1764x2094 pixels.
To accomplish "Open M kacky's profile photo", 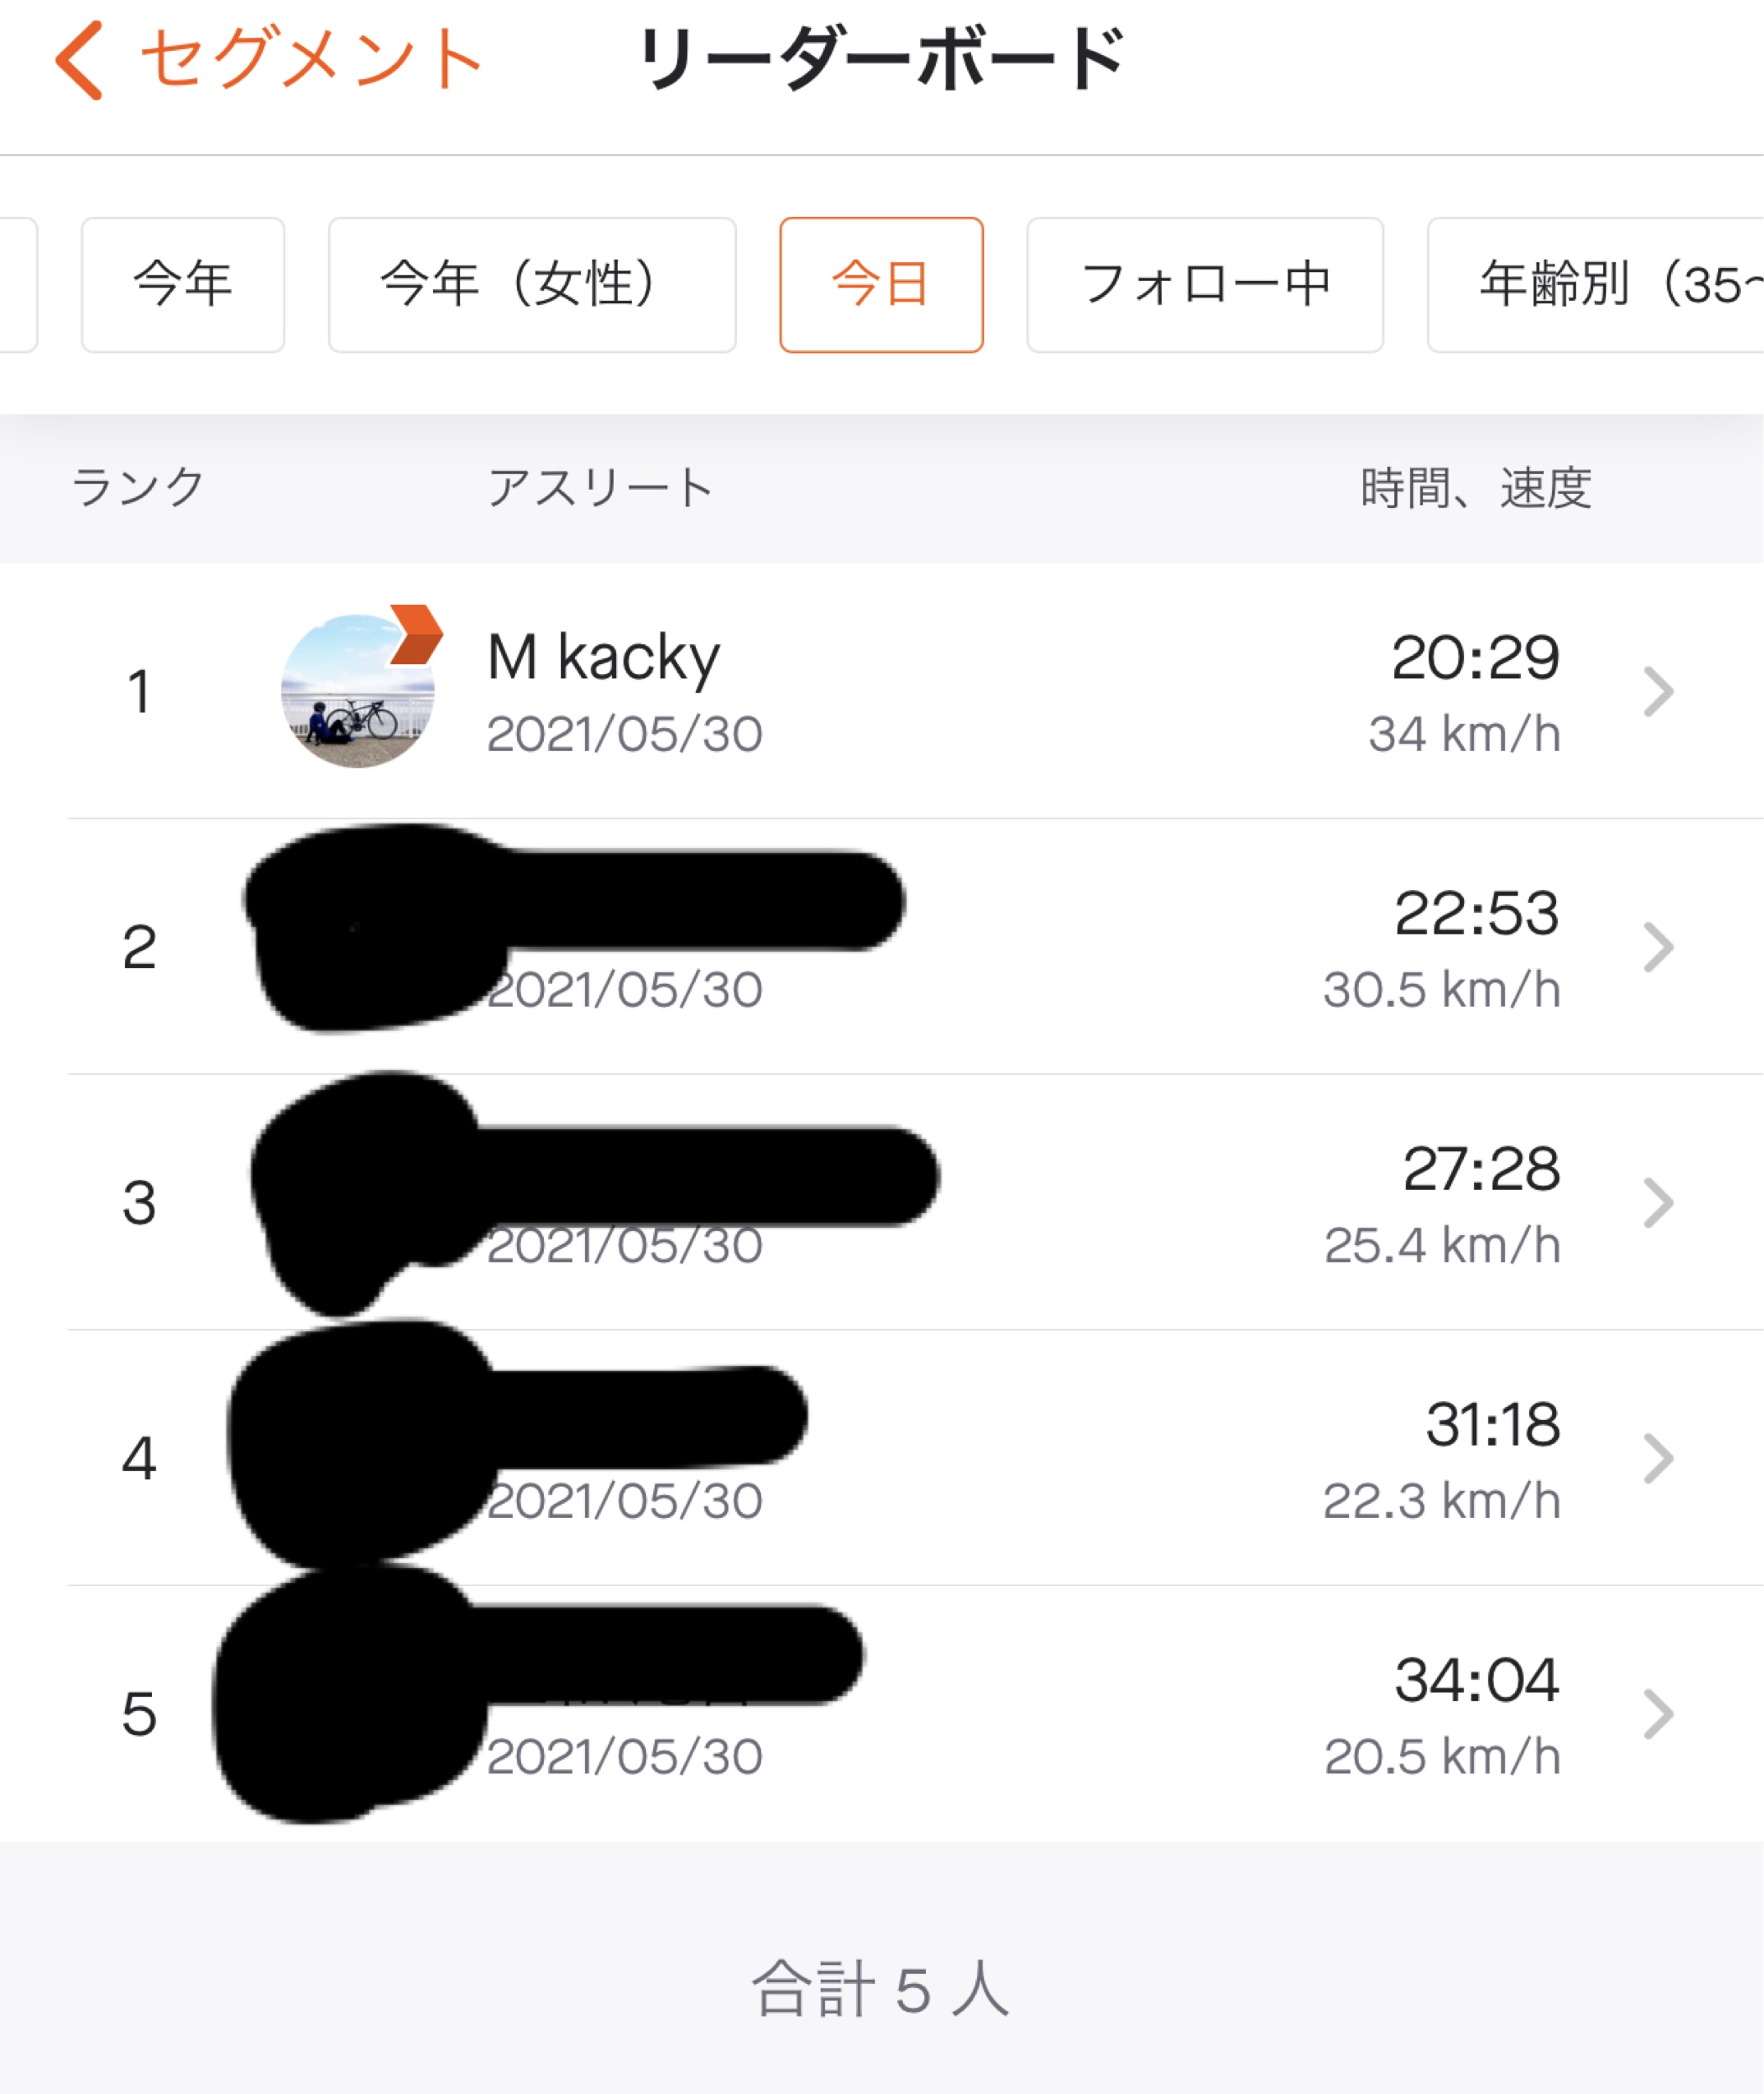I will pyautogui.click(x=358, y=691).
